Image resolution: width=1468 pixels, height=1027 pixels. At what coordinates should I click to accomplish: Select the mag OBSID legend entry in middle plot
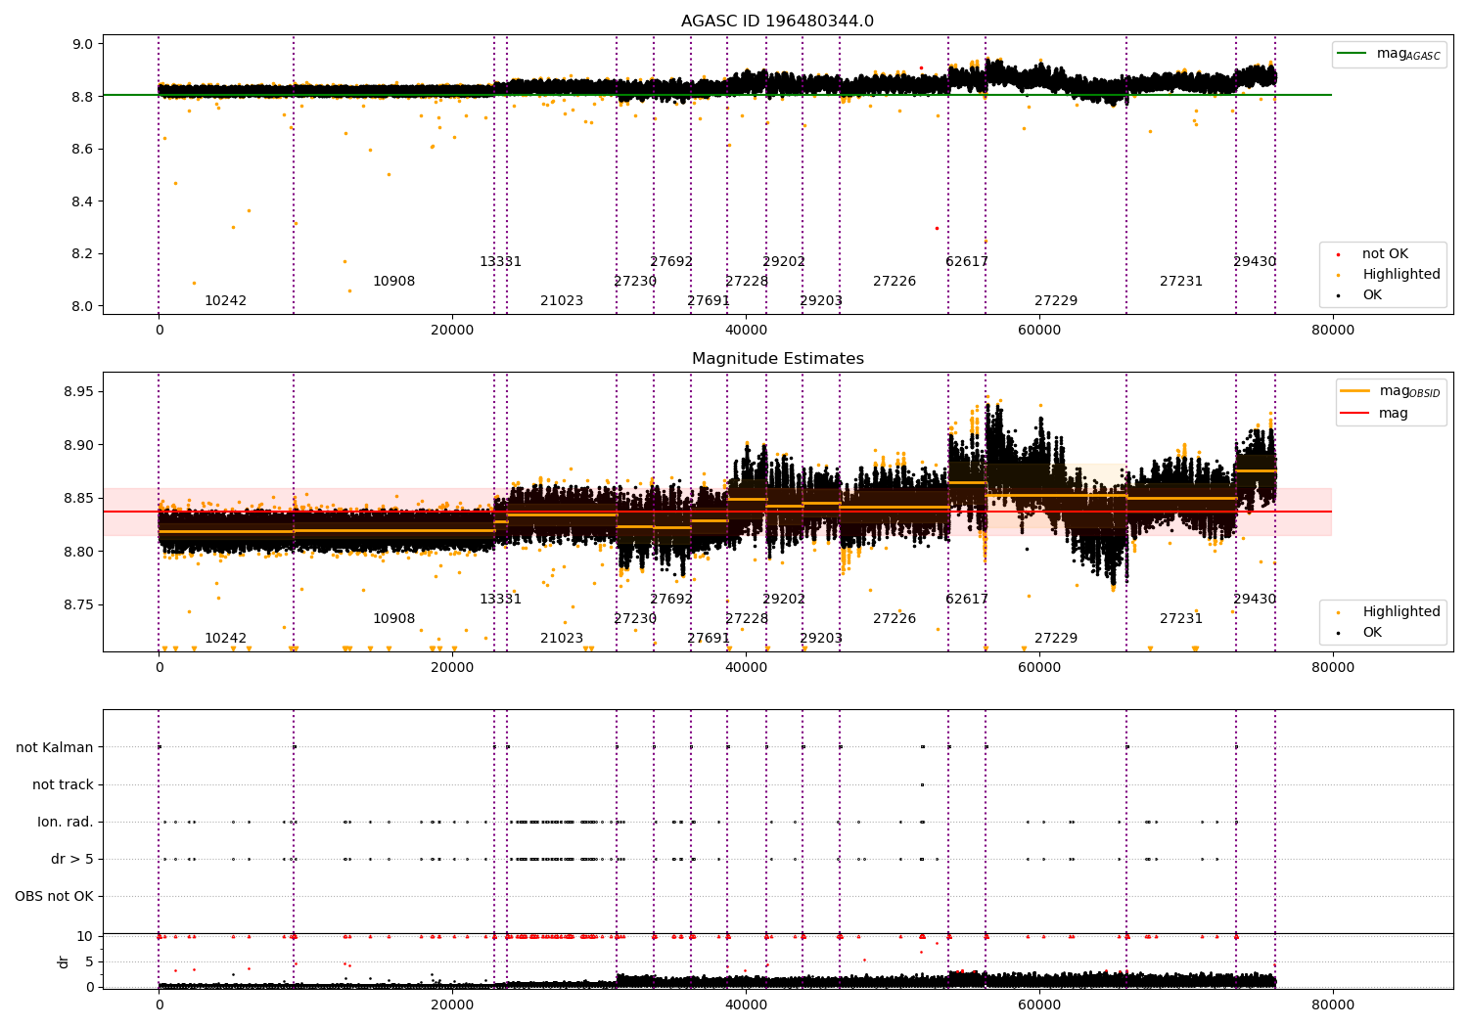click(x=1390, y=391)
